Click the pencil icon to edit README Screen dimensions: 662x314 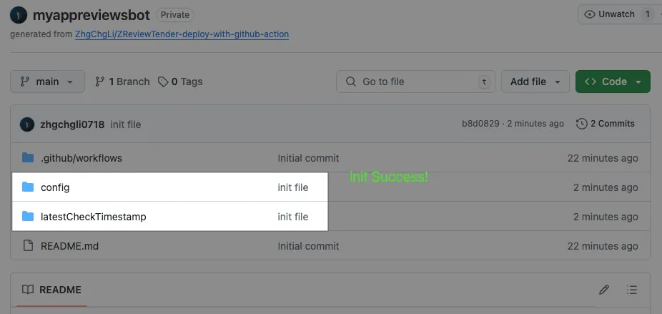604,290
